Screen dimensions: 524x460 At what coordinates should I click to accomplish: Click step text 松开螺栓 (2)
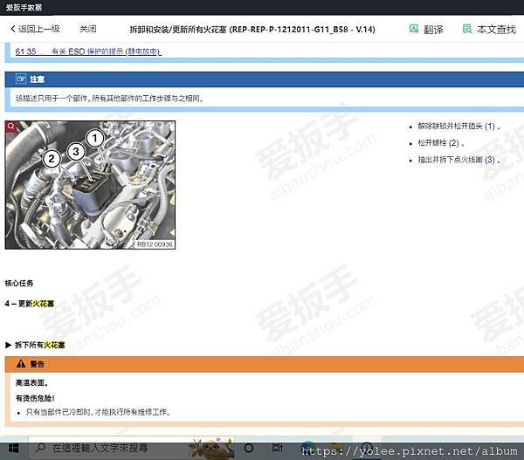441,143
